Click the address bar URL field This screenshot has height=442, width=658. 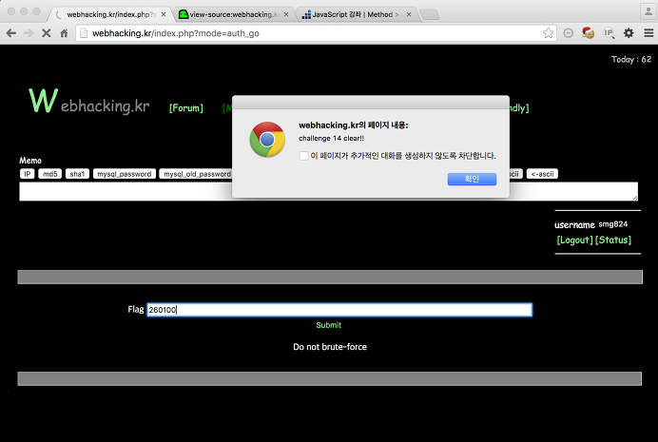[315, 33]
